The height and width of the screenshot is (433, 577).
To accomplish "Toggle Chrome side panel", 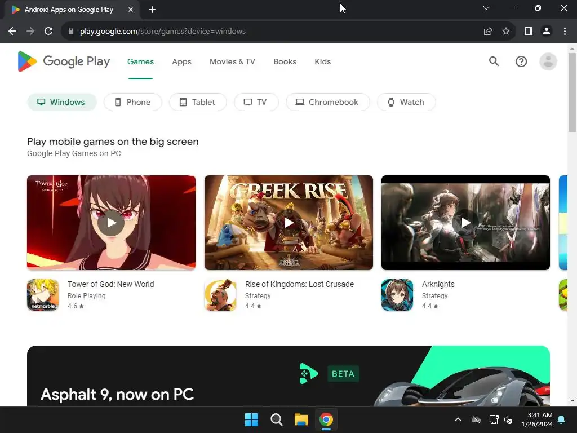I will [529, 32].
